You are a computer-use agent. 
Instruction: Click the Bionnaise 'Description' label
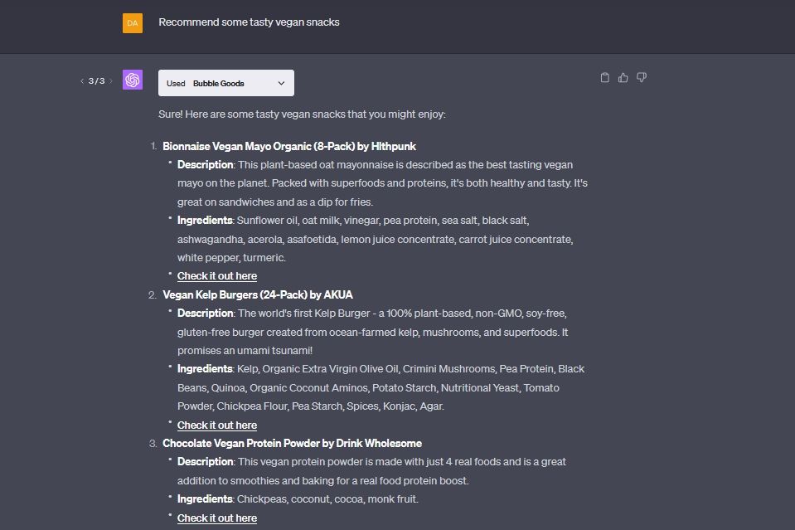tap(205, 165)
